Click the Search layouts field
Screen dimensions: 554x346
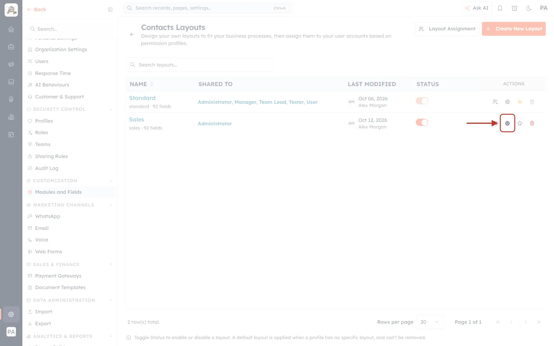click(200, 65)
